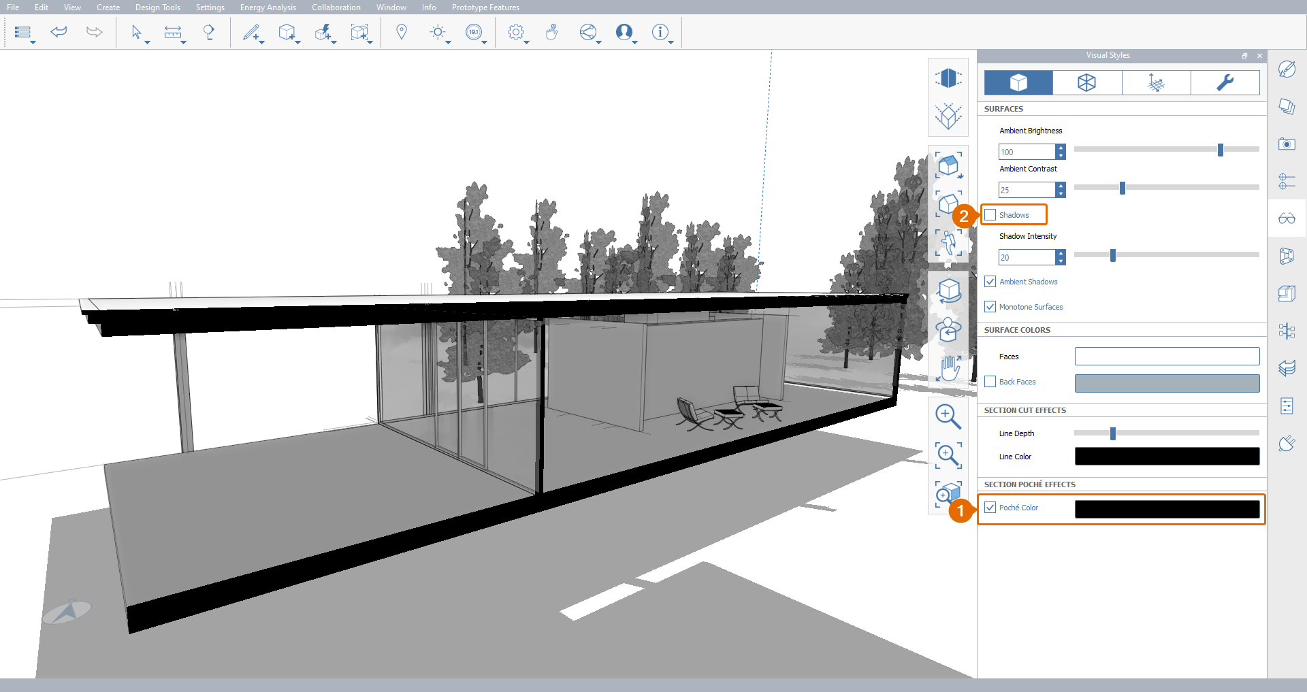
Task: Open the pencil Properties icon at the sidebar top
Action: pyautogui.click(x=1287, y=69)
